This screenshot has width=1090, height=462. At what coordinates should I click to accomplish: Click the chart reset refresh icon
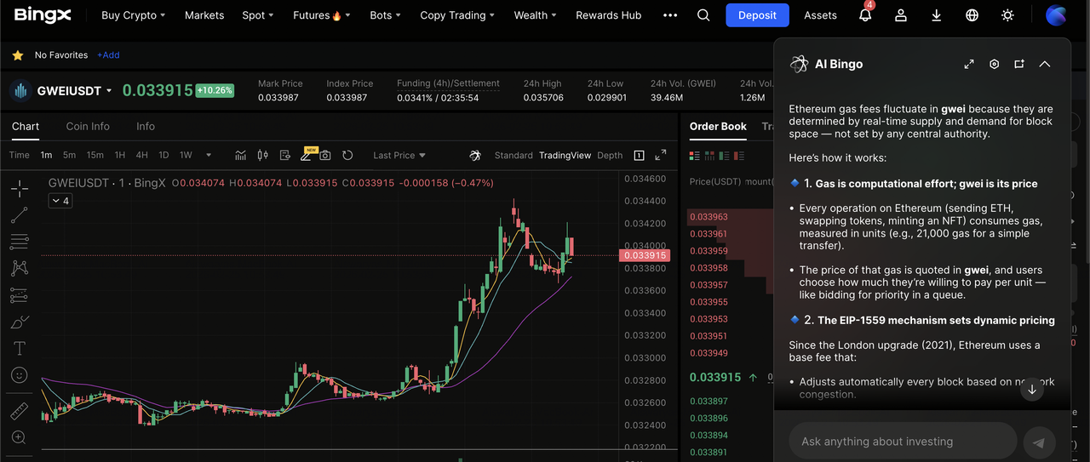[347, 155]
